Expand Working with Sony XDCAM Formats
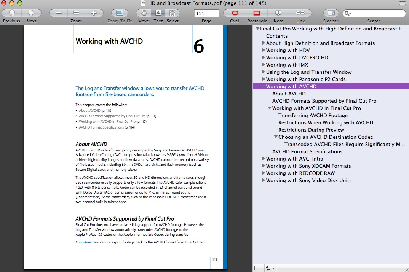 click(264, 166)
